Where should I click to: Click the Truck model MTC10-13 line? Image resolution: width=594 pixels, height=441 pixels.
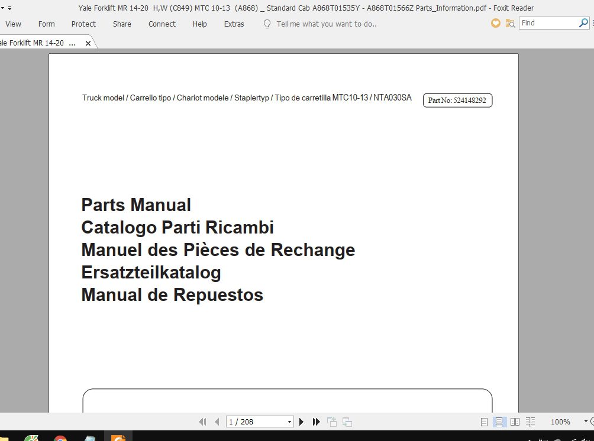247,98
